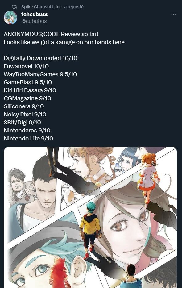Click the 'Nintenderos 9/10' line

pyautogui.click(x=27, y=130)
